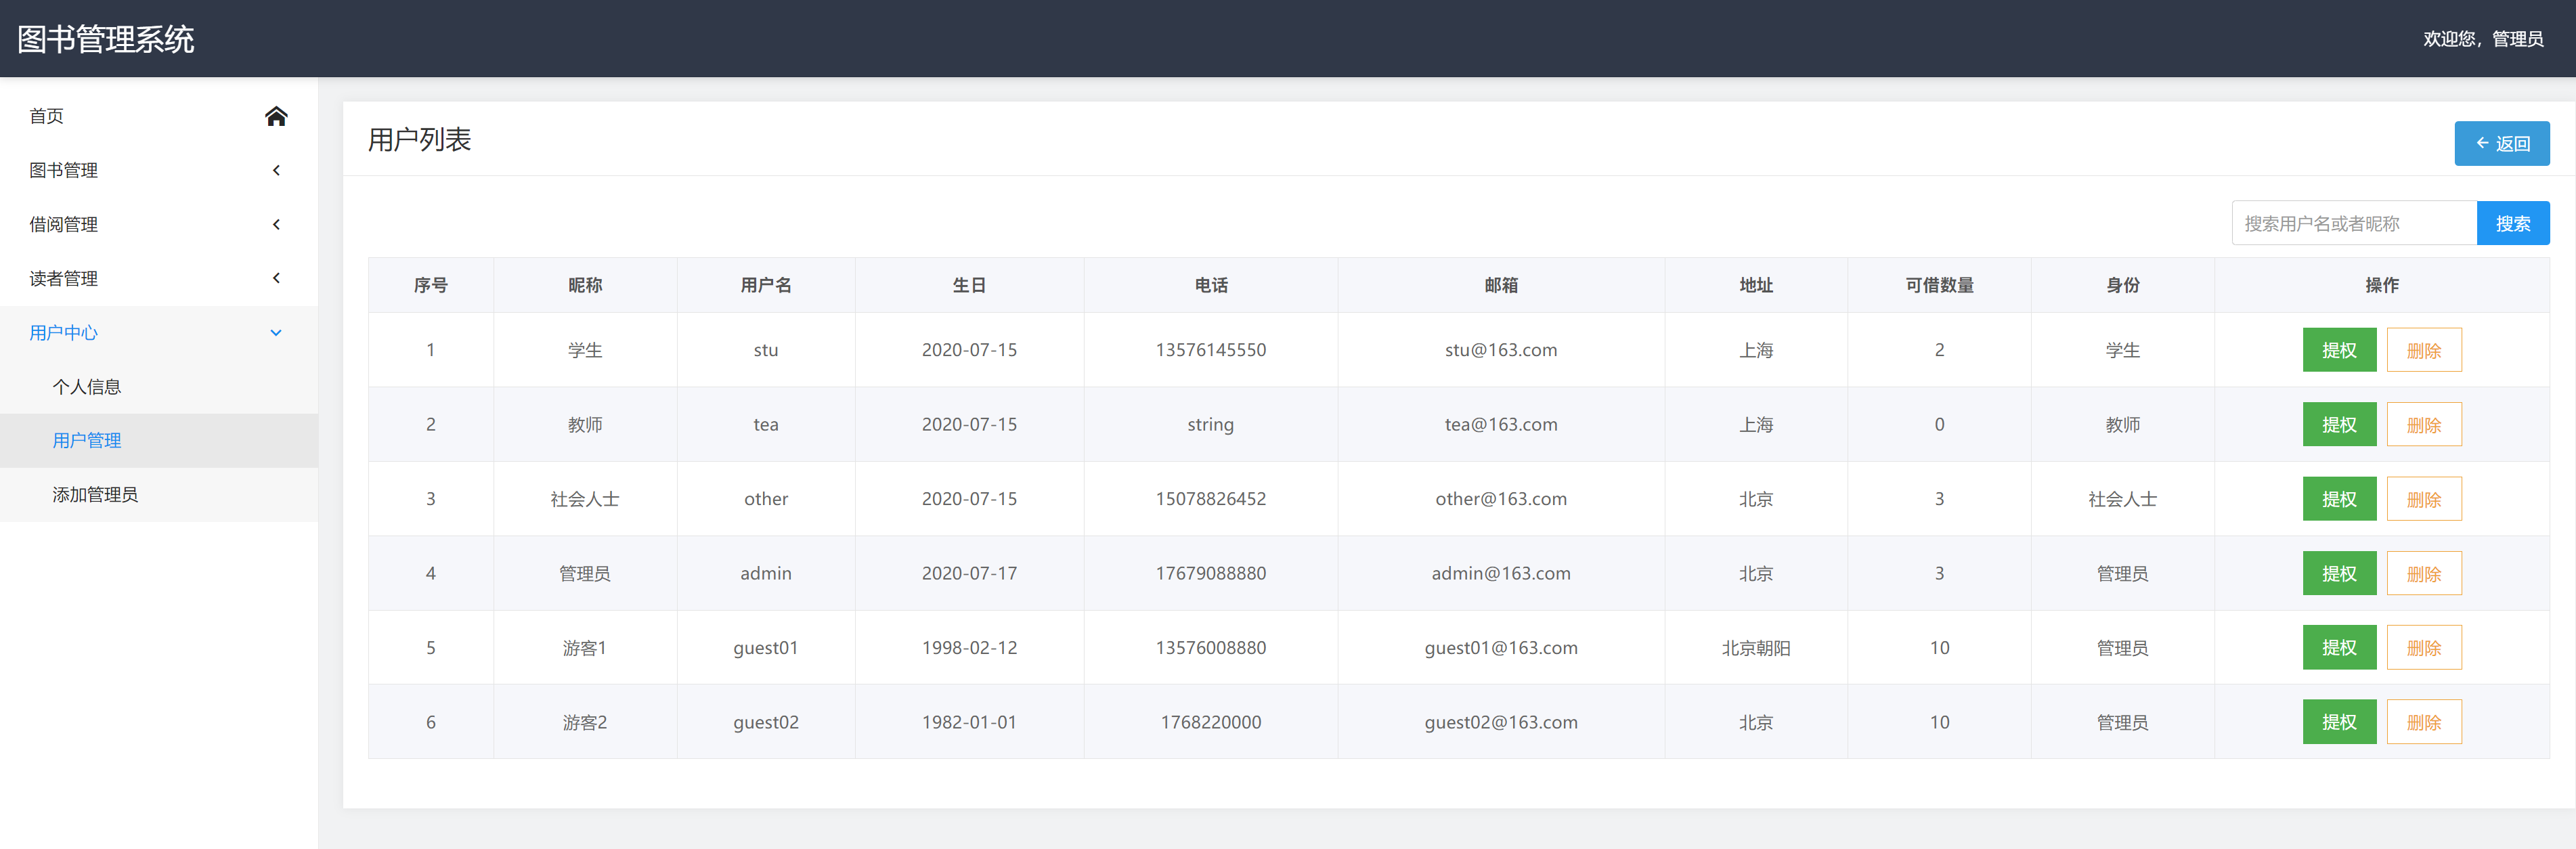Click the birthday 2020-07-17
The width and height of the screenshot is (2576, 849).
969,574
